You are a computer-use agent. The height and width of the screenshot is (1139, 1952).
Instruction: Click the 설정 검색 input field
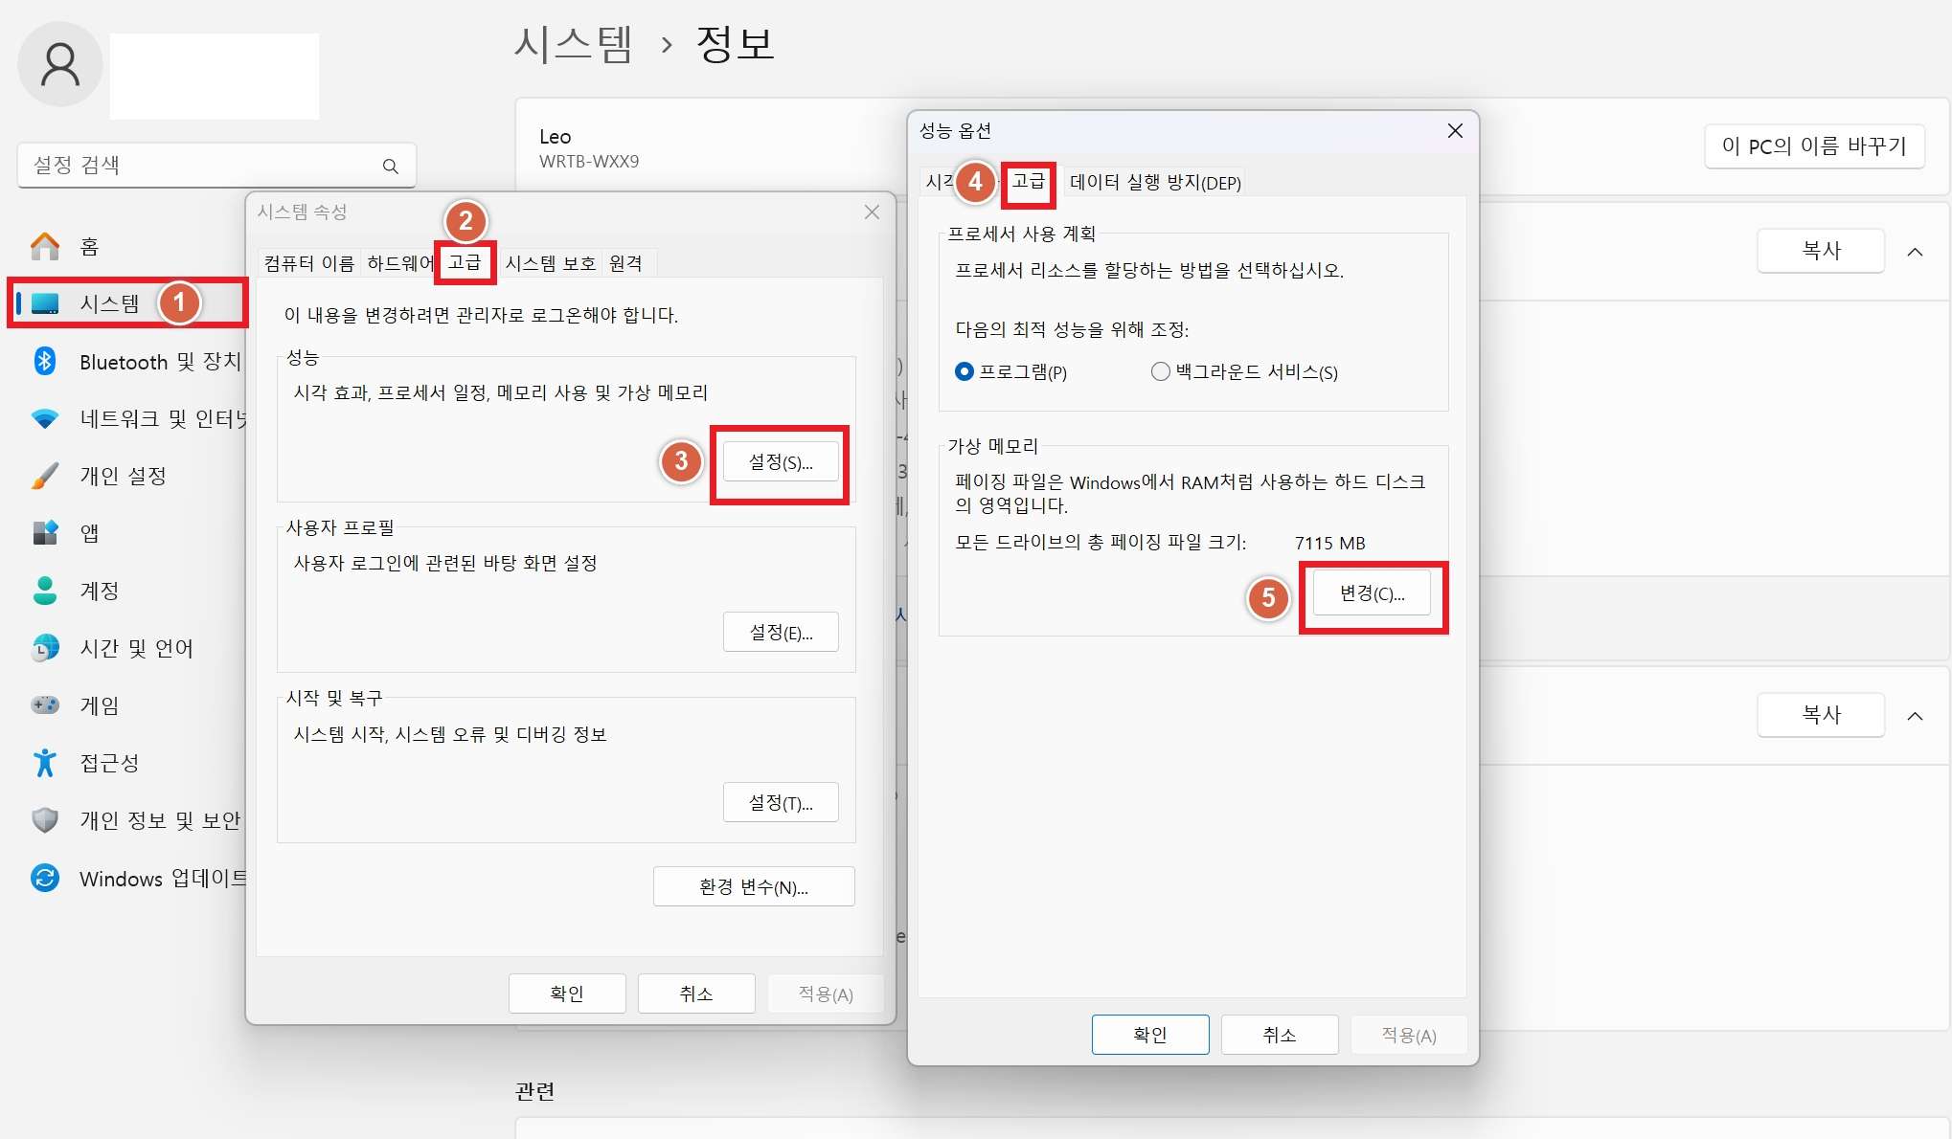[216, 166]
